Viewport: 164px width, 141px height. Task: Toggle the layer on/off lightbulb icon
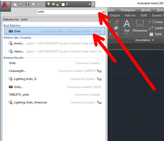click(x=49, y=4)
